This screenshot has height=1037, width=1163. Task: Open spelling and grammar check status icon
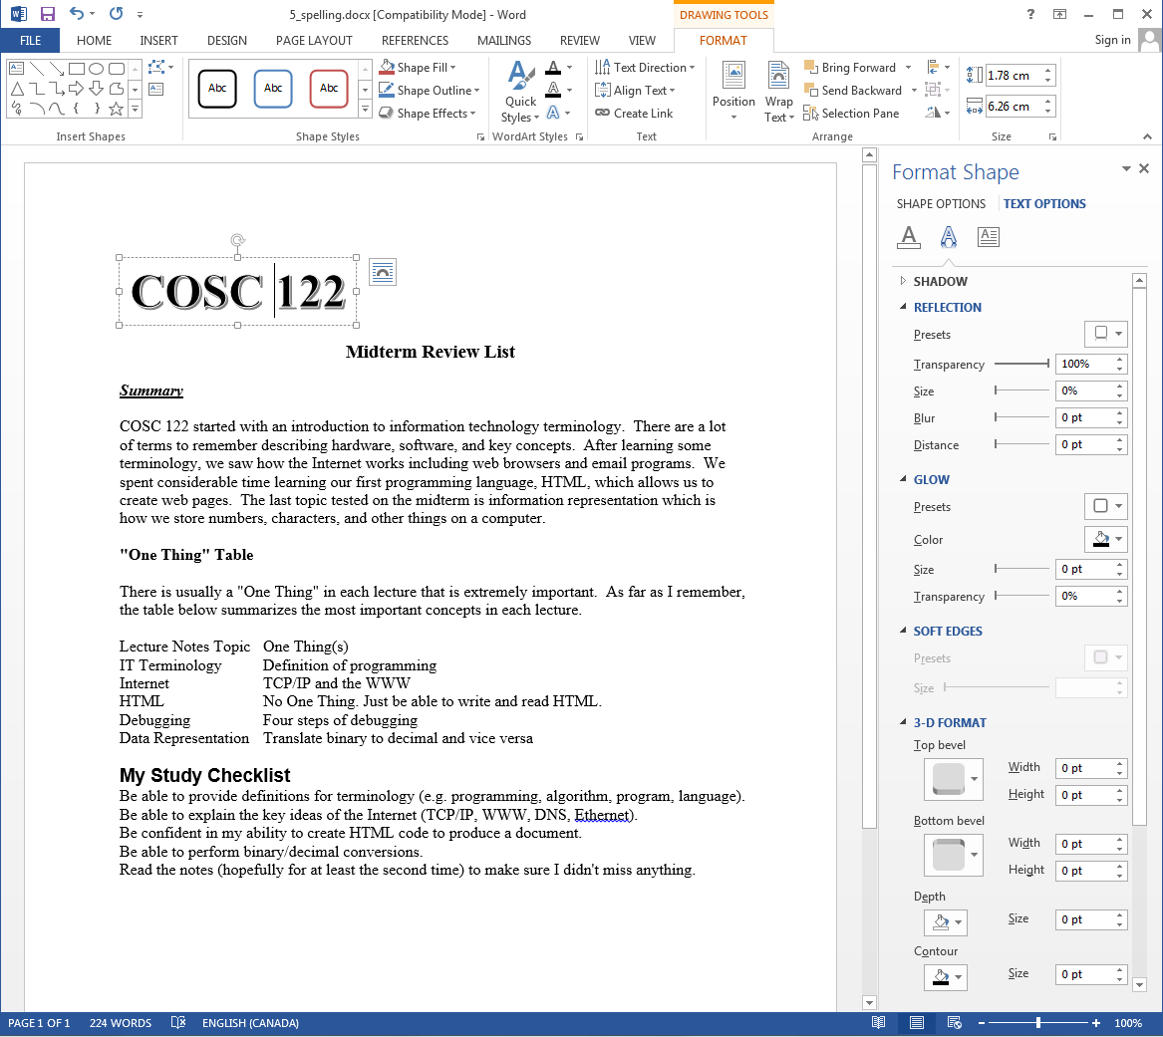point(178,1023)
